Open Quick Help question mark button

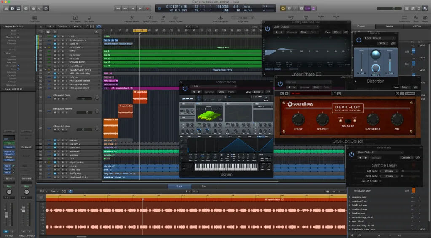26,8
